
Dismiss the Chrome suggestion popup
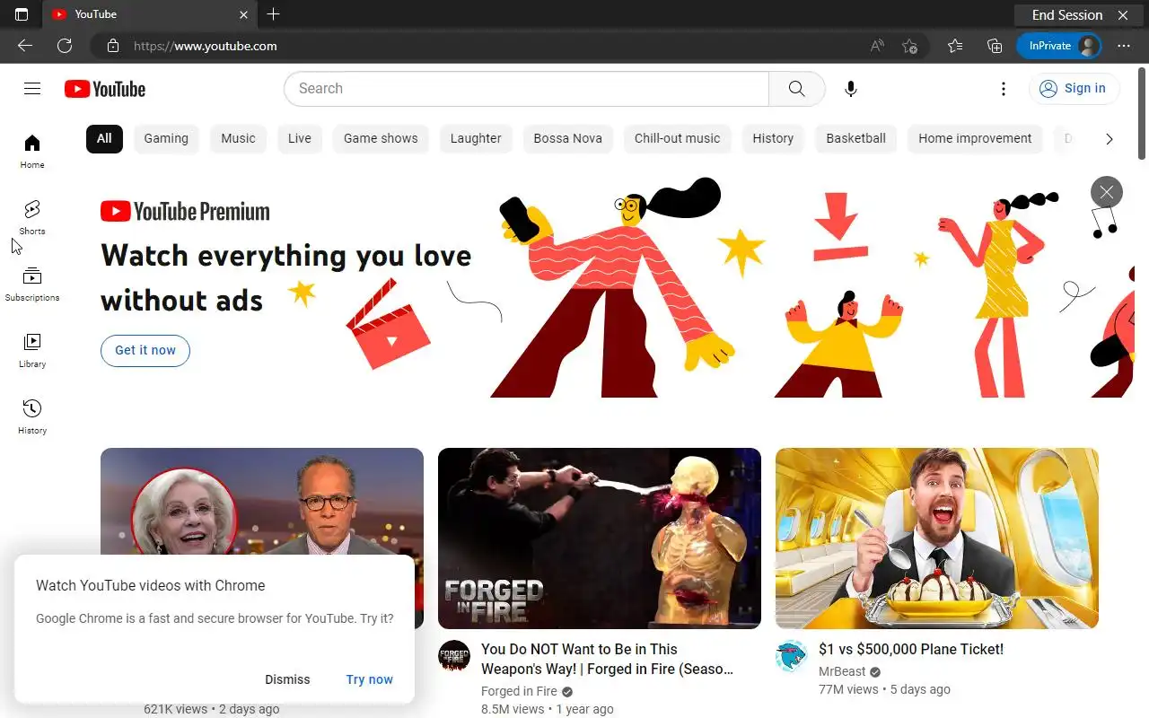pyautogui.click(x=287, y=679)
